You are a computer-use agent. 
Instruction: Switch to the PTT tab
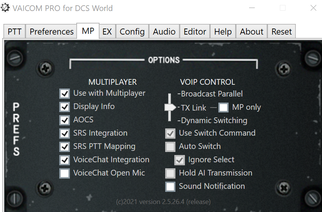coord(14,32)
